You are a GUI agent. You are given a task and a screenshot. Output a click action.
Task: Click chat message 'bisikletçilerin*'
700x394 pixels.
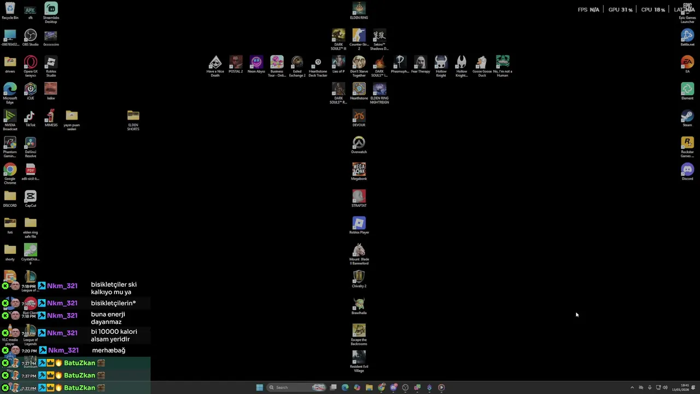click(113, 303)
